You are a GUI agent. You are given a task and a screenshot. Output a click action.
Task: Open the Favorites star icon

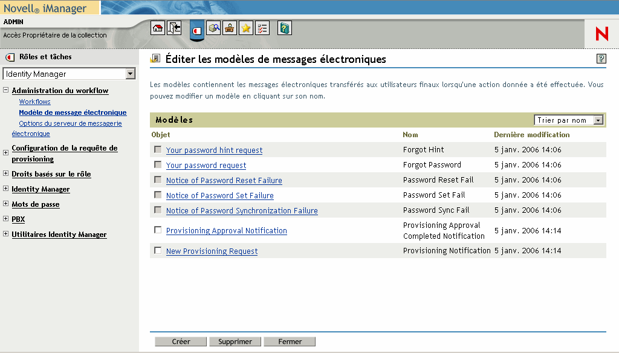[246, 28]
